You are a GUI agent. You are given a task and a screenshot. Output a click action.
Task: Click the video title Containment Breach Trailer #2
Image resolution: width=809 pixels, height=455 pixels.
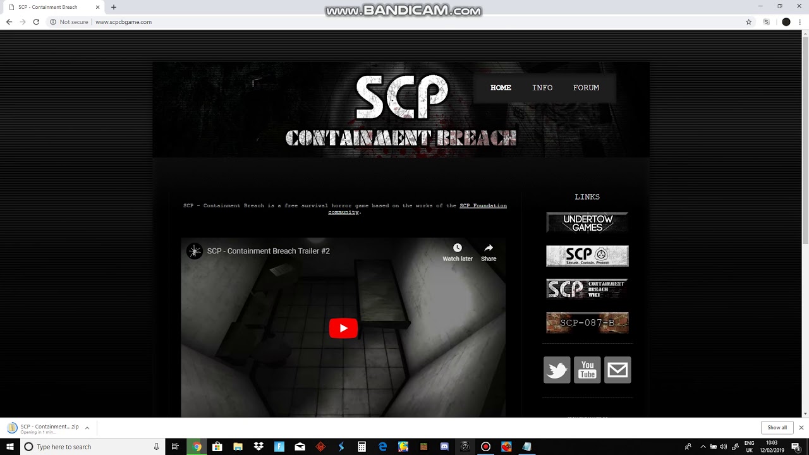click(269, 251)
